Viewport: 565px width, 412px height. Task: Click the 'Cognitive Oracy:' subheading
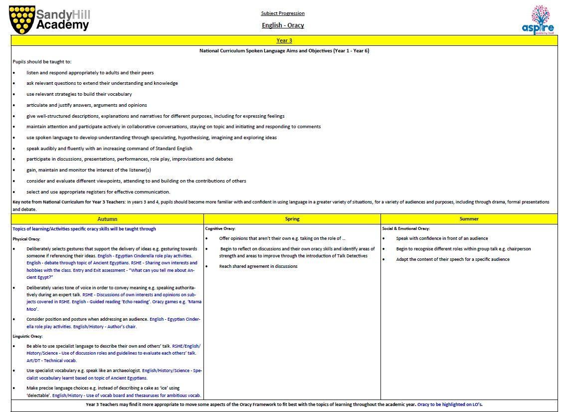coord(220,228)
